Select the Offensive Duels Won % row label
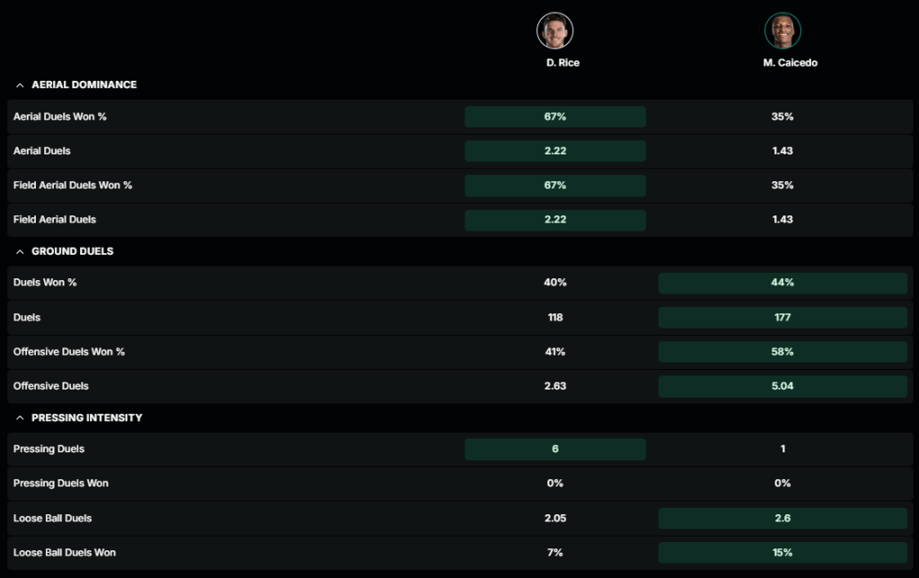The image size is (919, 578). 69,352
